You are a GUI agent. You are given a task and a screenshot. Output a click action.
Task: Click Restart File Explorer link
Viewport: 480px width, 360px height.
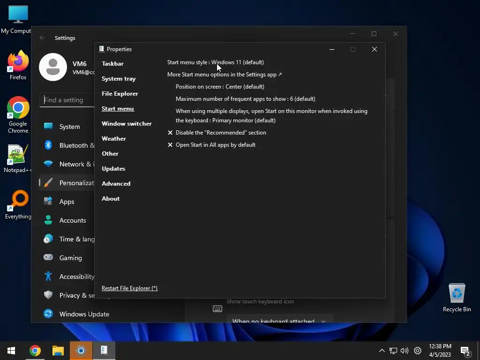click(129, 288)
